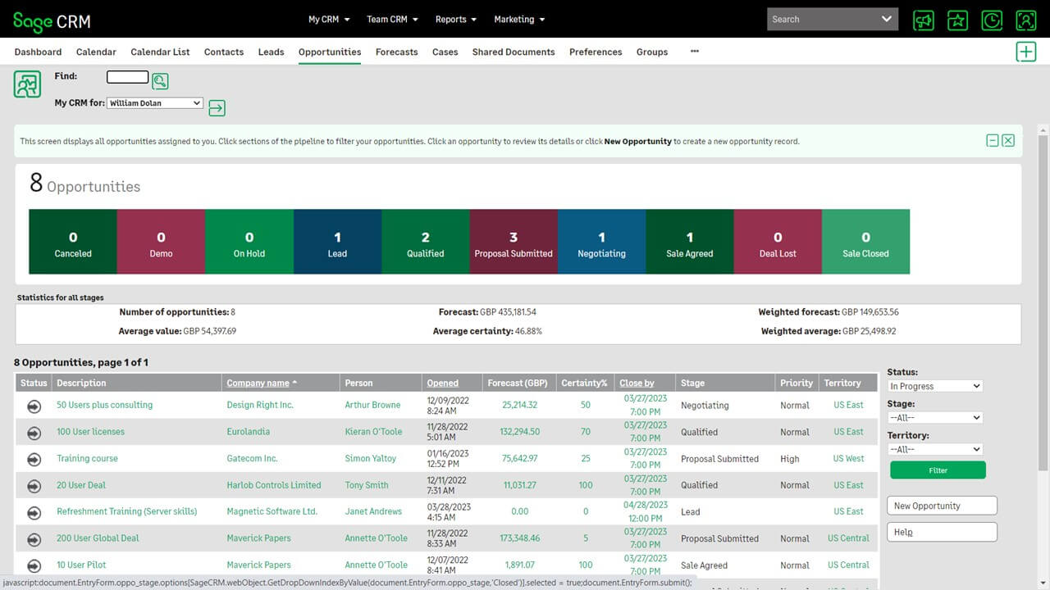Open the William Dolan user dropdown

coord(155,103)
